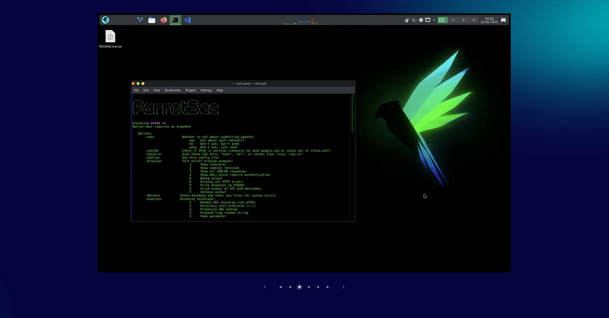Open the Edit menu in Konsole
Image resolution: width=609 pixels, height=318 pixels.
[146, 90]
